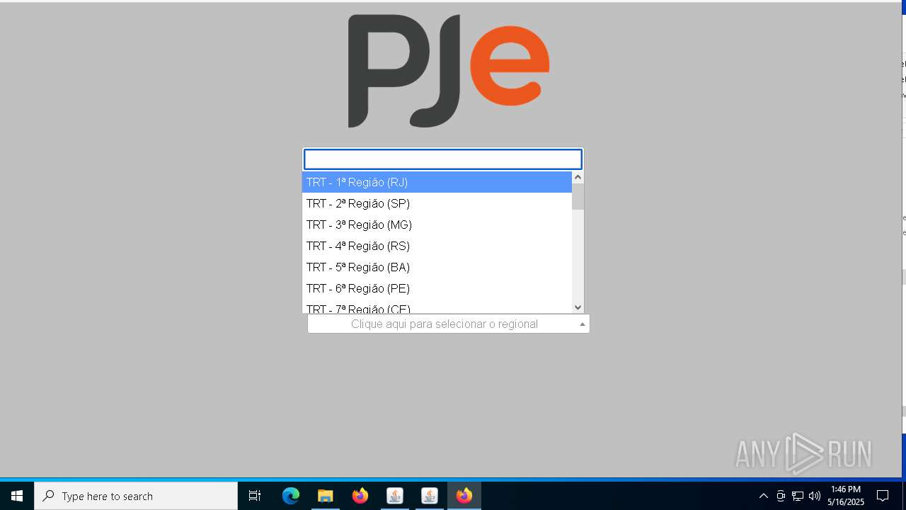Open the first Firefox taskbar icon
This screenshot has width=906, height=510.
pos(360,496)
